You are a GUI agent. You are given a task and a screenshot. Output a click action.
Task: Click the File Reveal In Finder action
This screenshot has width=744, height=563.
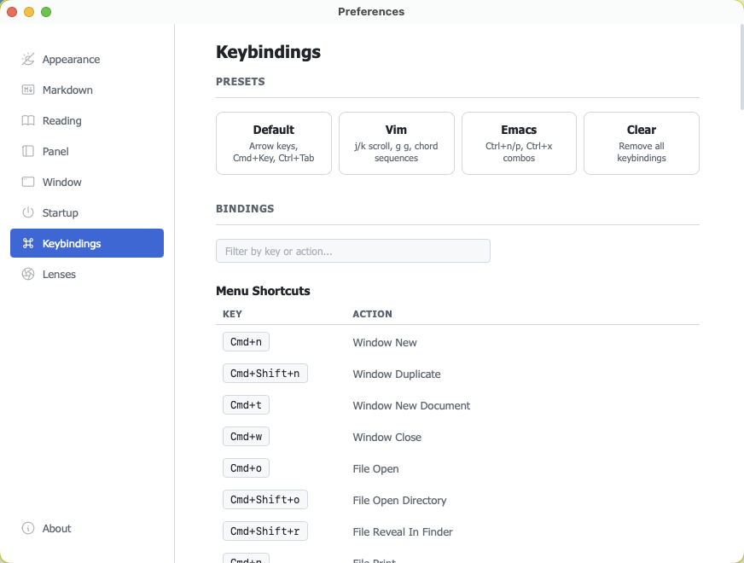click(403, 531)
